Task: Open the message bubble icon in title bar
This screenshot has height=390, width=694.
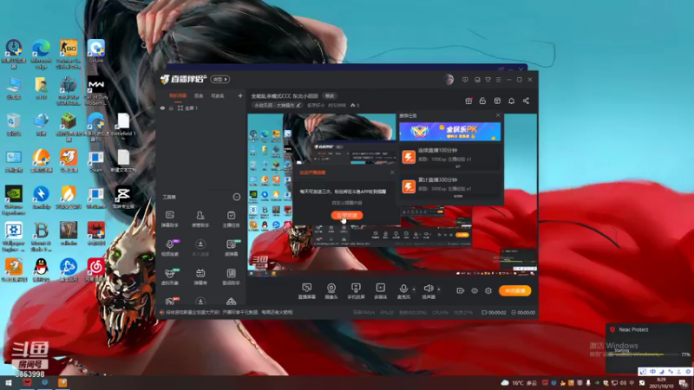Action: [x=465, y=80]
